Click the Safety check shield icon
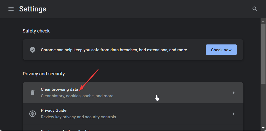The image size is (266, 131). point(32,50)
